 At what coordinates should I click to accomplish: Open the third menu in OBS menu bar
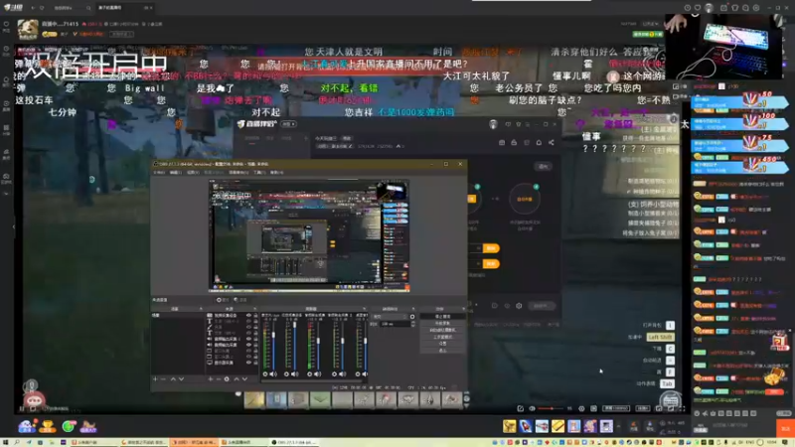(x=193, y=172)
